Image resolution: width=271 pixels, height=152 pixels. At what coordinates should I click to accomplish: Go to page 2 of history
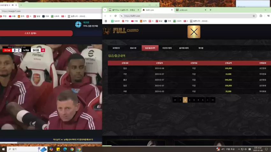190,100
